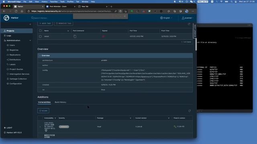Click the Users icon in the sidebar
Screen dimensions: 257x144
click(x=8, y=45)
